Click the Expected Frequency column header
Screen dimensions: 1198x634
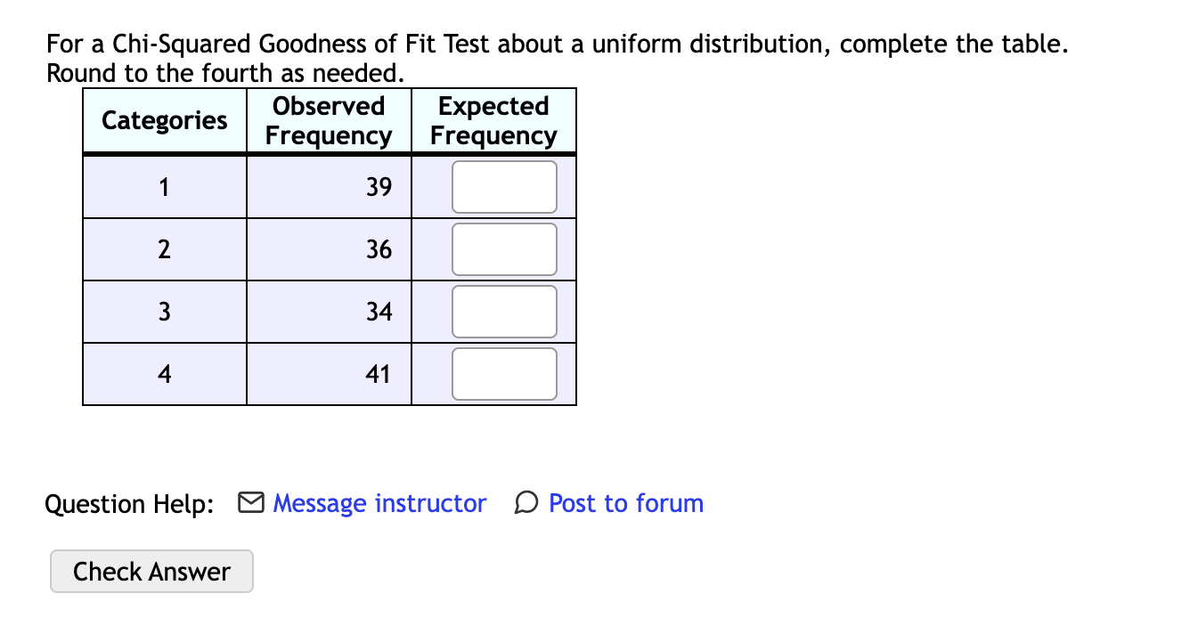493,120
